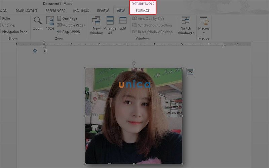
Task: Click the Document1 - Word title text
Action: click(x=57, y=4)
